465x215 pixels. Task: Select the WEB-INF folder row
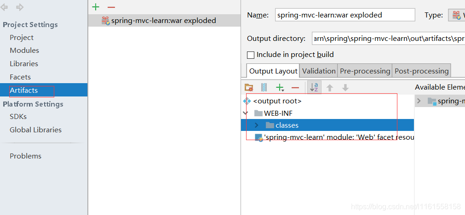pyautogui.click(x=327, y=113)
